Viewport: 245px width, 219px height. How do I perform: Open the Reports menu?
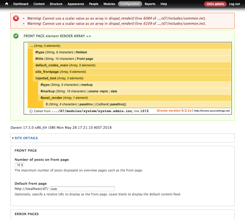[150, 4]
